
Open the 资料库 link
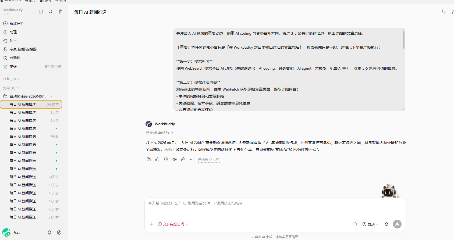[x=49, y=66]
